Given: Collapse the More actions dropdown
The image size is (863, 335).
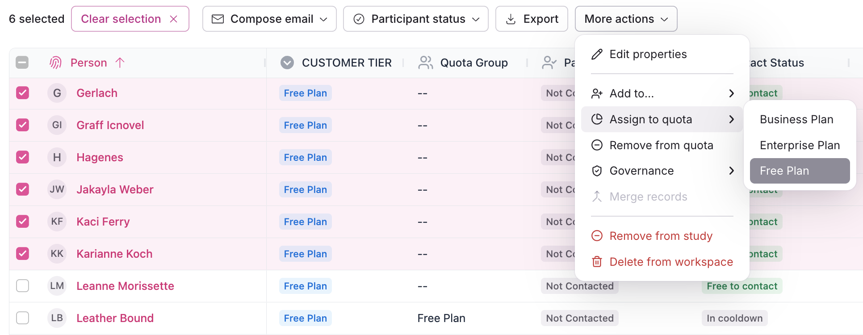Looking at the screenshot, I should click(626, 19).
